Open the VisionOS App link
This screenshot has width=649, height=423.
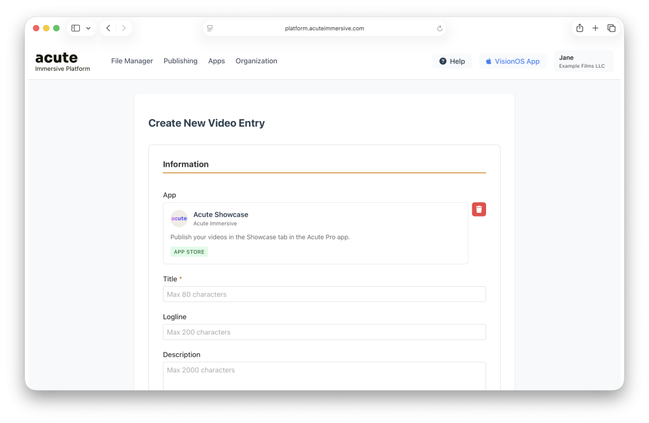(512, 61)
